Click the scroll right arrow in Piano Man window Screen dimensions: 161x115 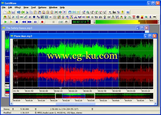[155, 104]
